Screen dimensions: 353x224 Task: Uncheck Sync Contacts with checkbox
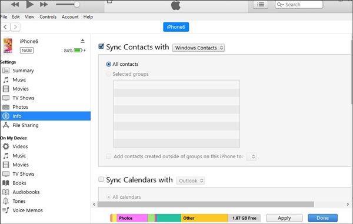101,46
